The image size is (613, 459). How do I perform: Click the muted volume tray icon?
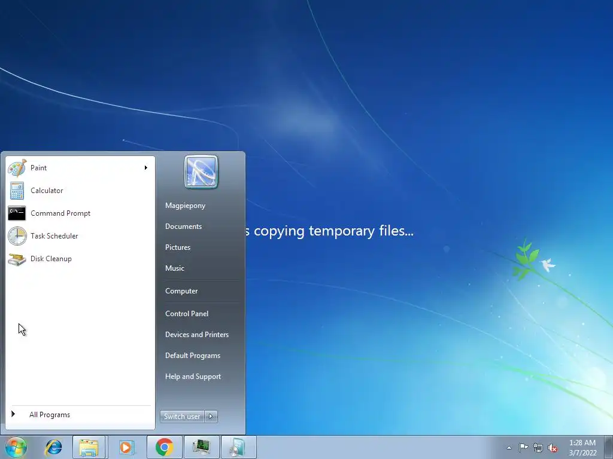pyautogui.click(x=553, y=448)
